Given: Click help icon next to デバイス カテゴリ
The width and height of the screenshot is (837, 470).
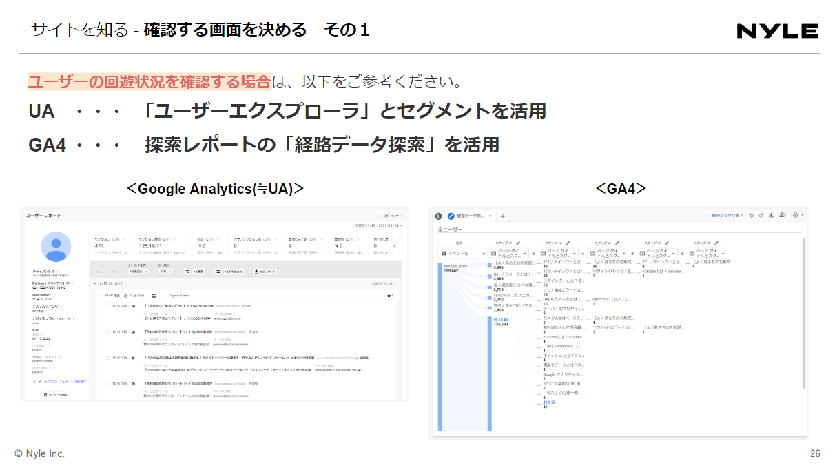Looking at the screenshot, I should (x=61, y=307).
